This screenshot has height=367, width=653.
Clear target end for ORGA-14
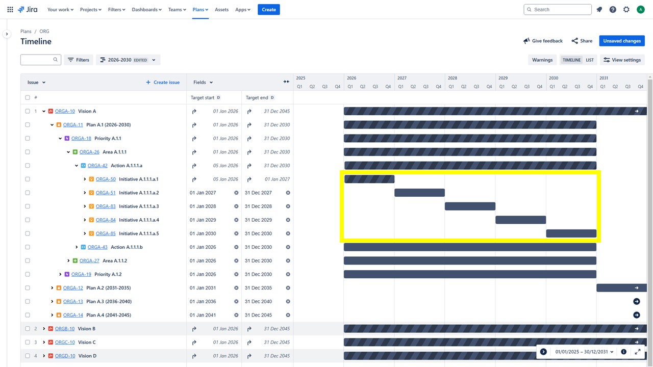pos(288,315)
